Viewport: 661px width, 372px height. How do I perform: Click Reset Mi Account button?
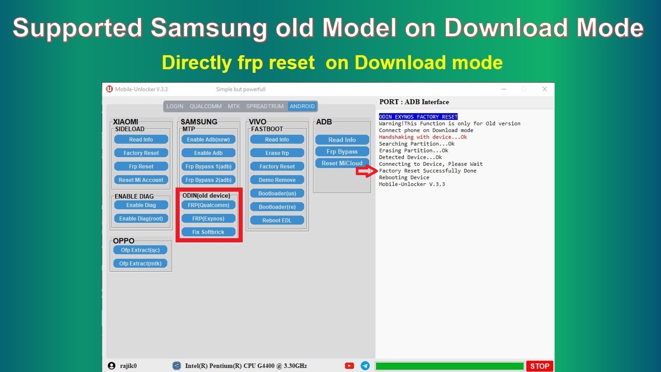(x=141, y=180)
